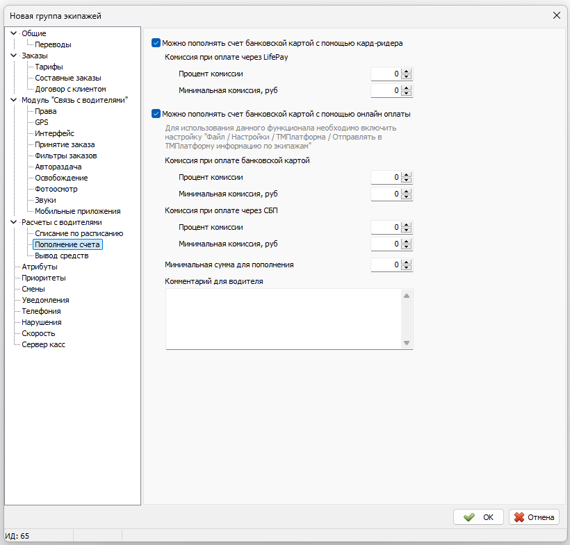Image resolution: width=570 pixels, height=545 pixels.
Task: Collapse the Заказы tree node
Action: coord(14,56)
